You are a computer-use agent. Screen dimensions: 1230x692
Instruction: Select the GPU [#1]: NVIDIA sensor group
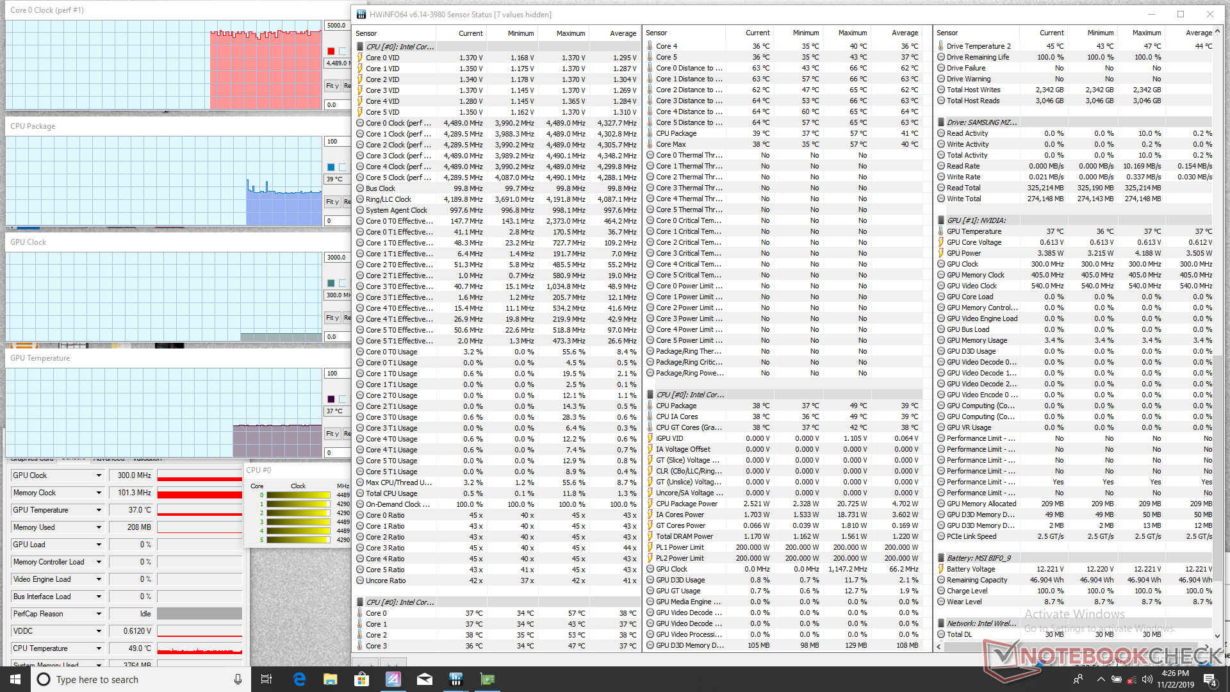976,220
